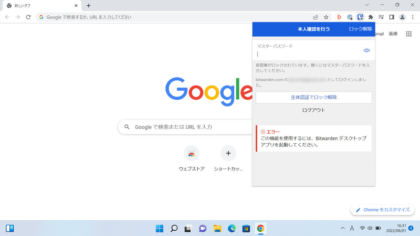Reload the page with the refresh icon
Image resolution: width=420 pixels, height=236 pixels.
(x=28, y=17)
